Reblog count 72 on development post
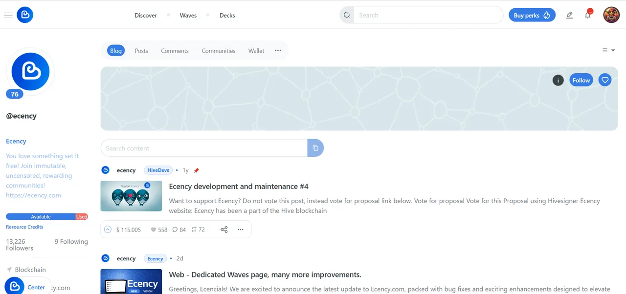 pyautogui.click(x=198, y=230)
